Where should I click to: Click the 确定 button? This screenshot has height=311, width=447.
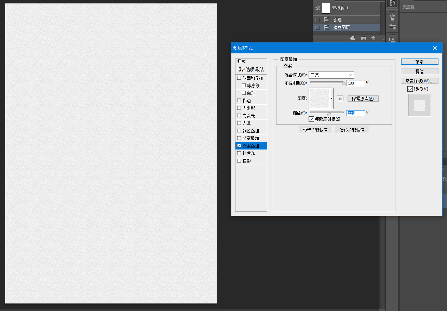pos(420,62)
